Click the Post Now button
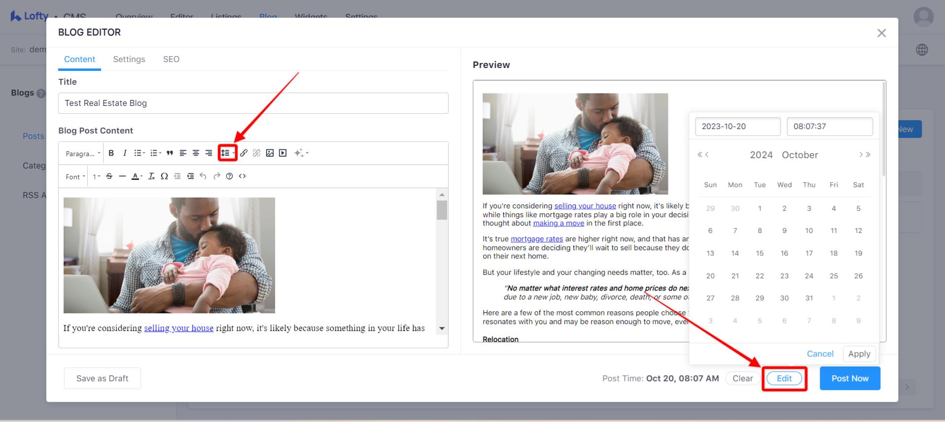This screenshot has width=945, height=422. (x=850, y=378)
